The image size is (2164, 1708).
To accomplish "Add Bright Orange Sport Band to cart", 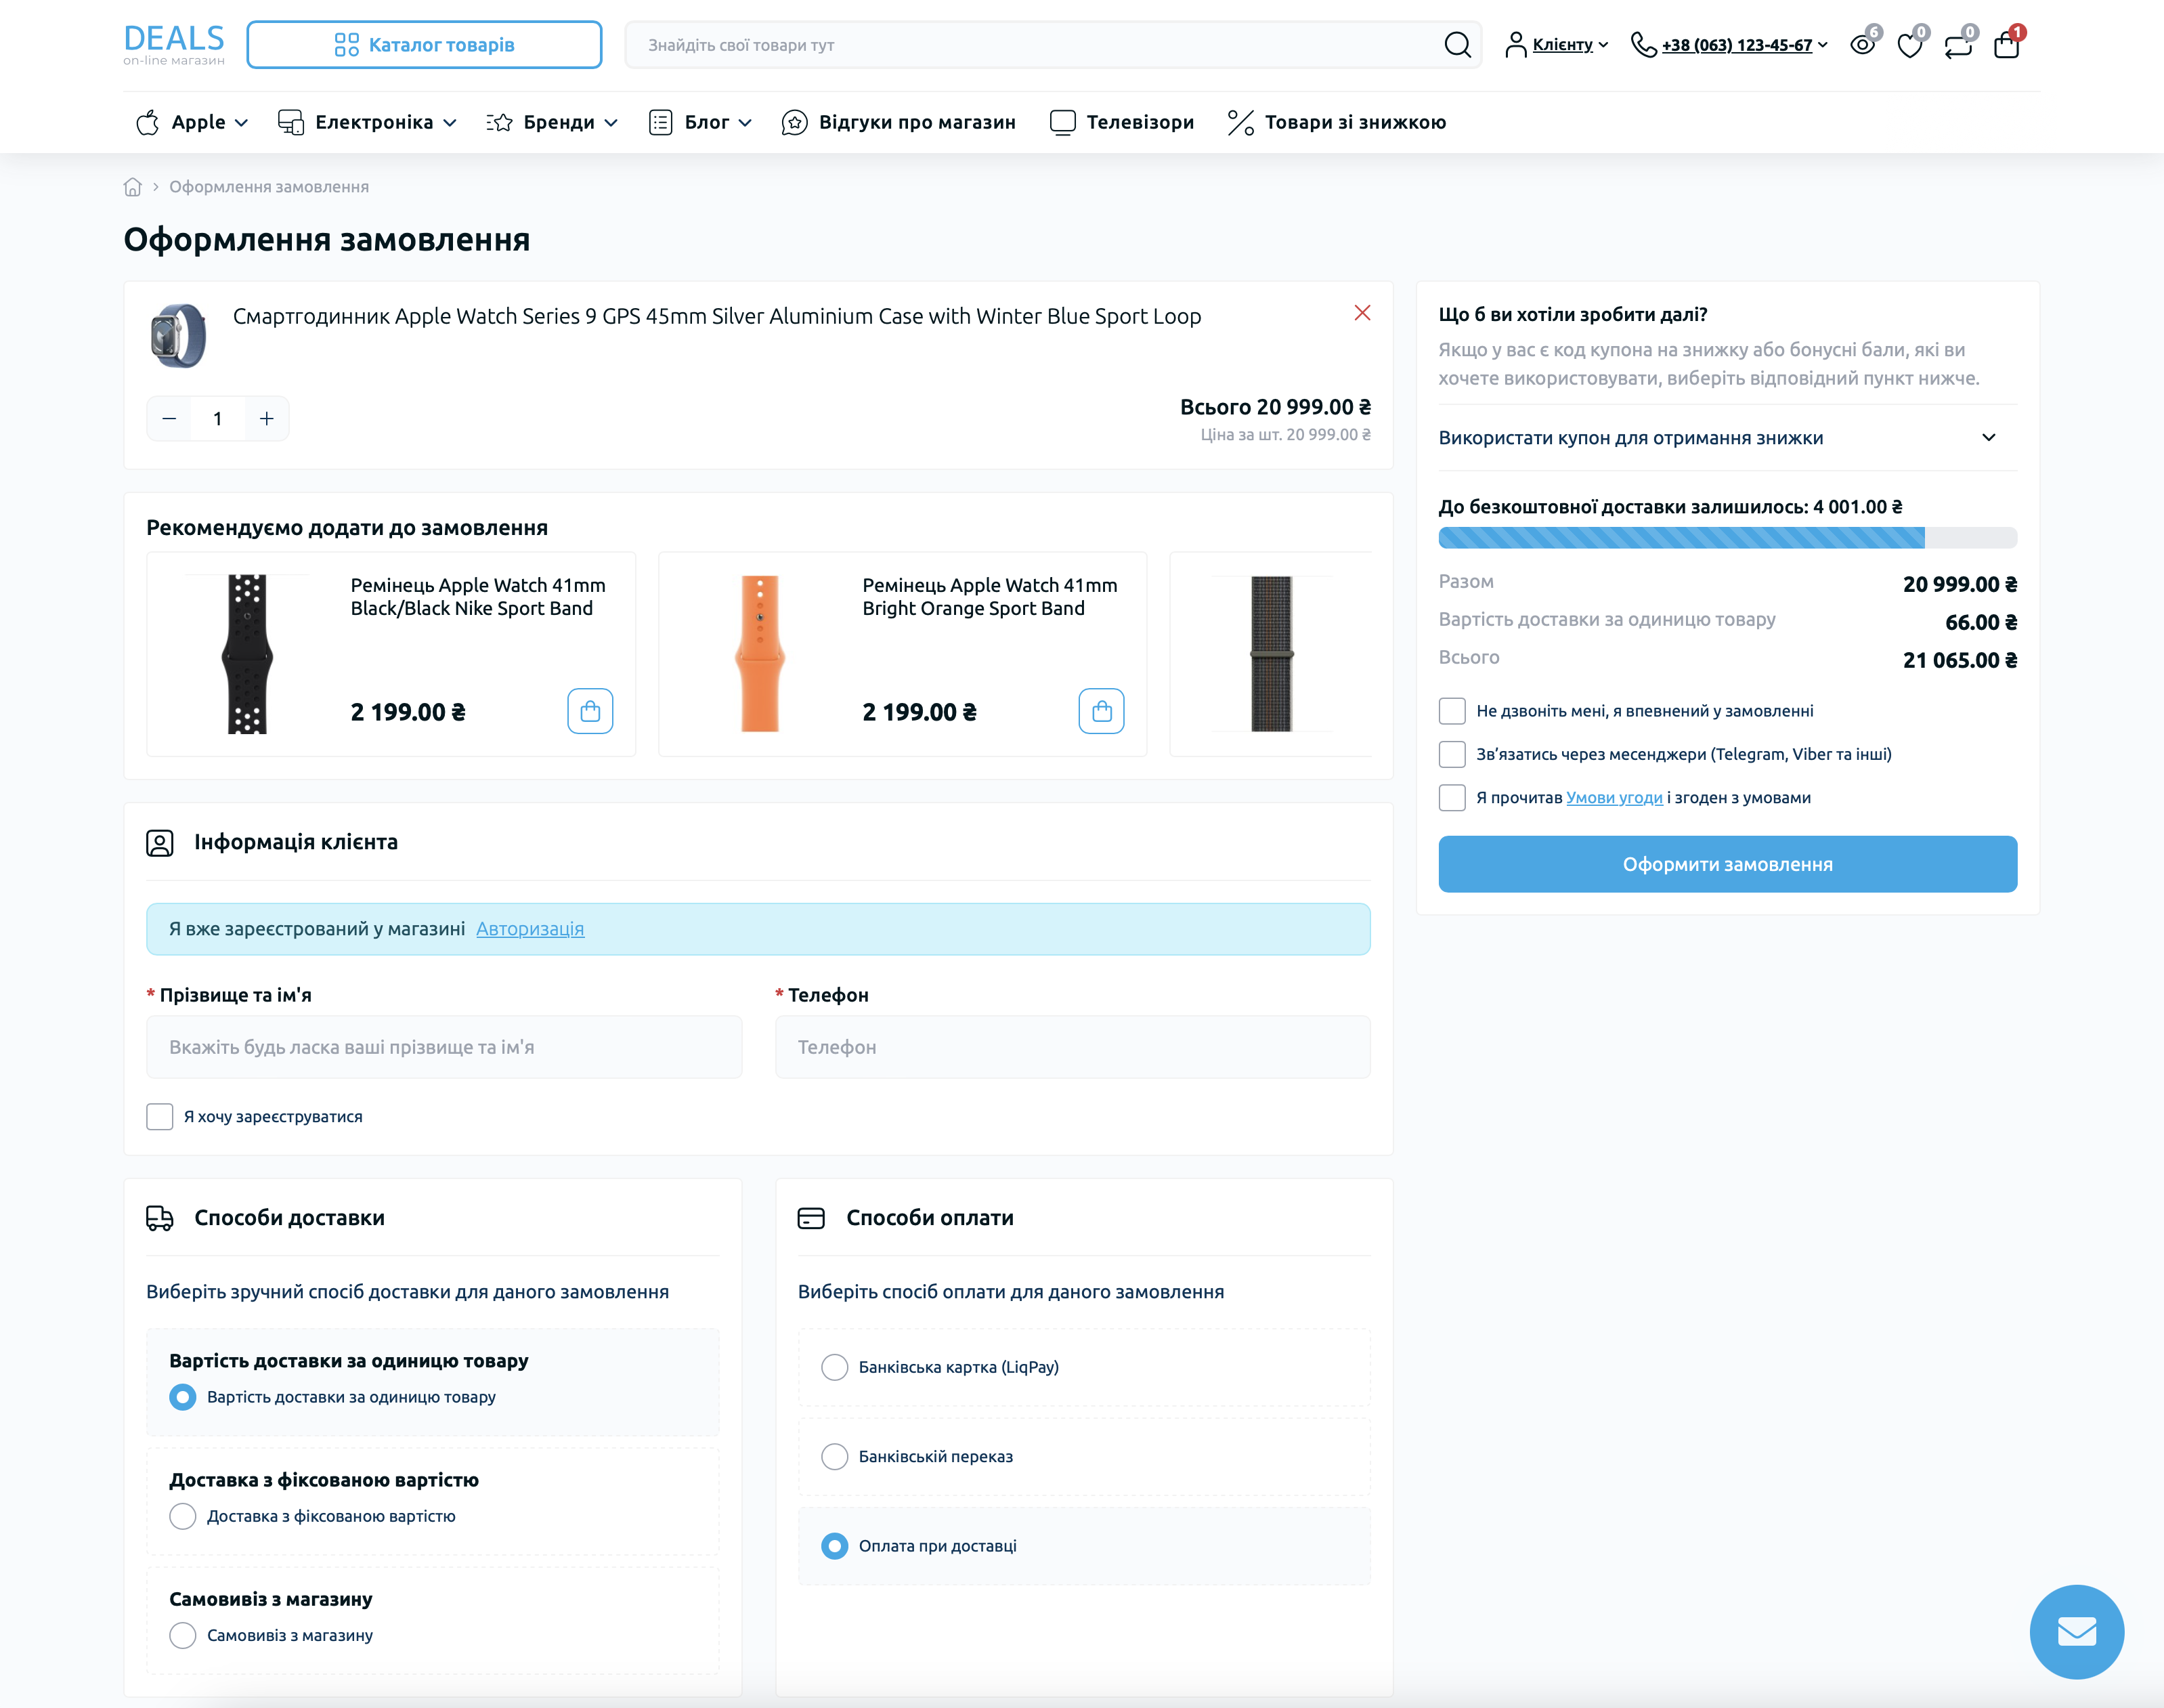I will [1102, 711].
